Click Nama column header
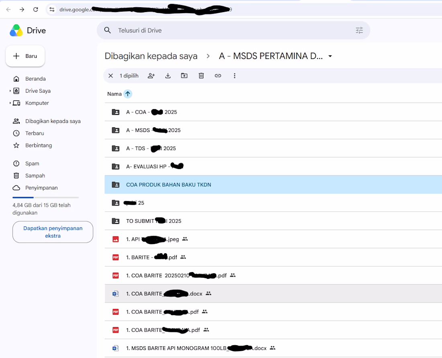The height and width of the screenshot is (358, 442). coord(114,94)
